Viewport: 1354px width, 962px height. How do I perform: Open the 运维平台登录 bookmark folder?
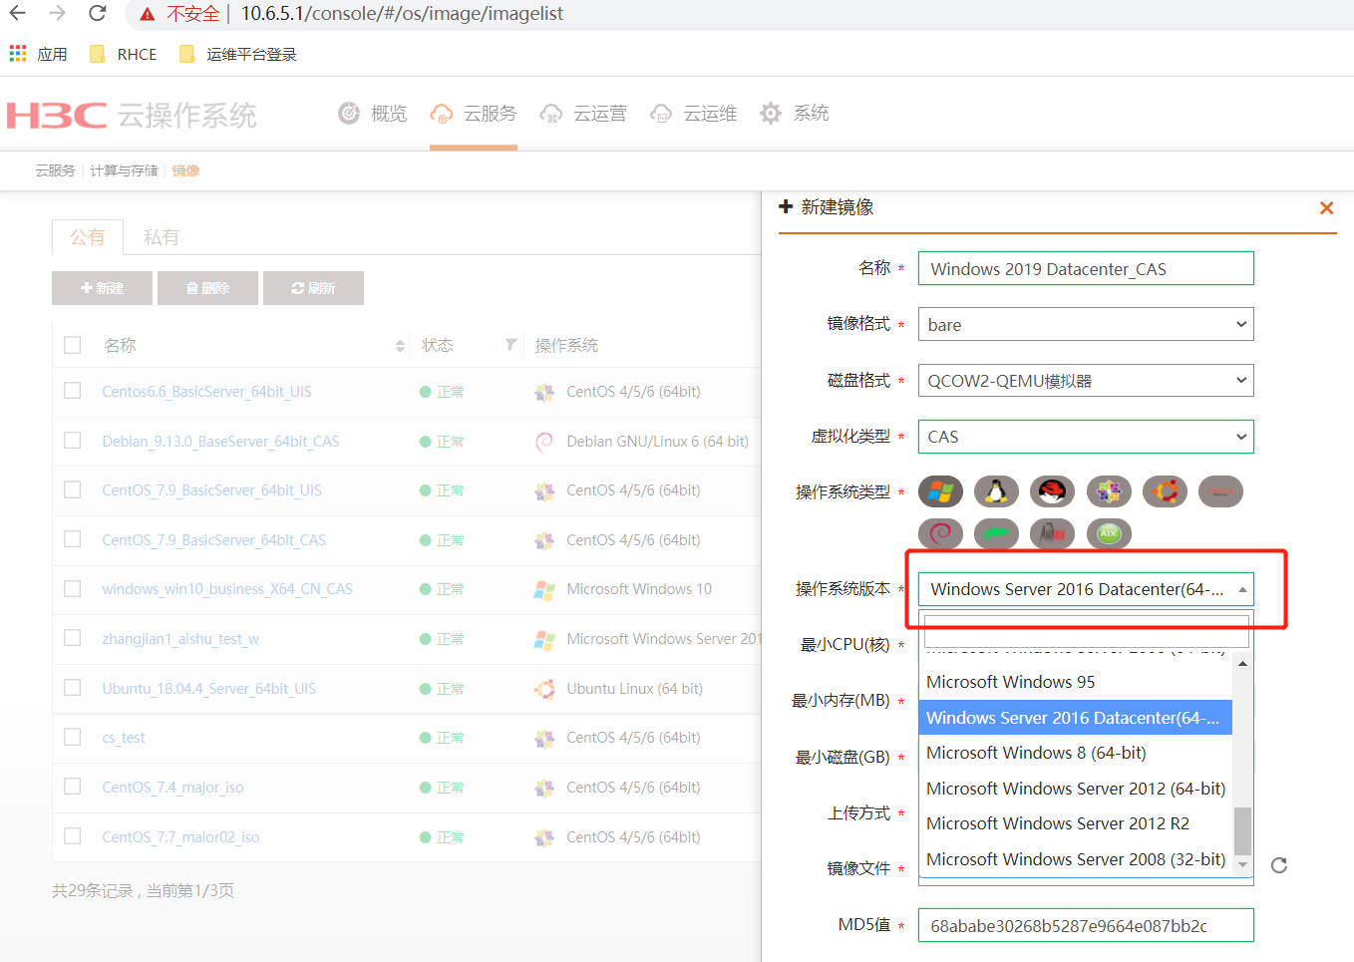pyautogui.click(x=238, y=54)
